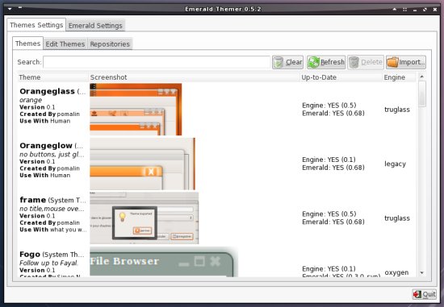Click the scrollbar up arrow
Viewport: 444px width, 307px height.
click(x=422, y=77)
